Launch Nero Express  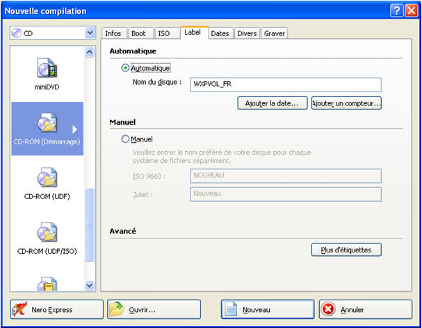(56, 309)
